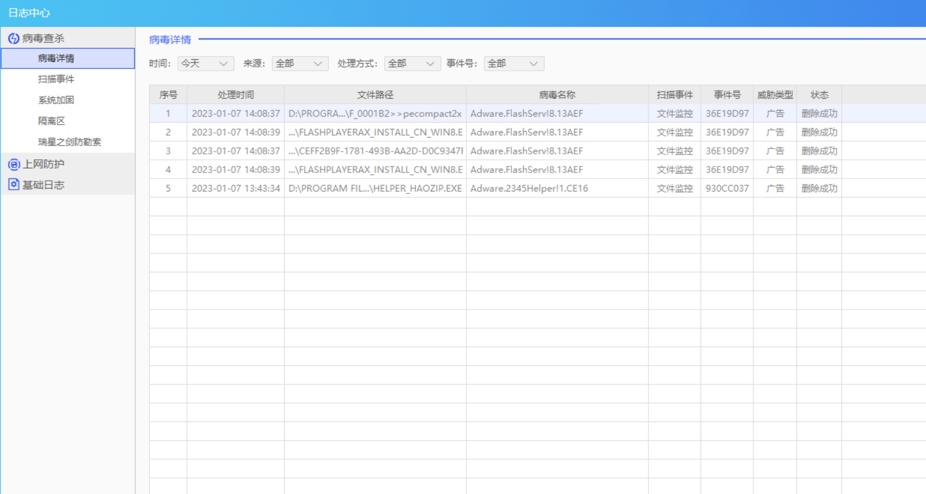Click the 病毒查杀 lightning icon
Viewport: 926px width, 494px height.
13,38
